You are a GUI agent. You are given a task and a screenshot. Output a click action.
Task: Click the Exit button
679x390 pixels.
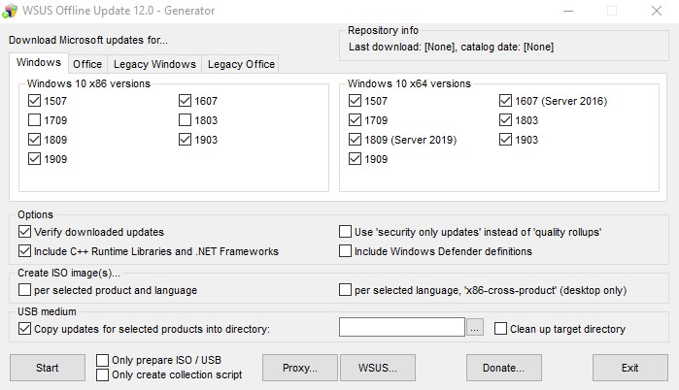(630, 368)
